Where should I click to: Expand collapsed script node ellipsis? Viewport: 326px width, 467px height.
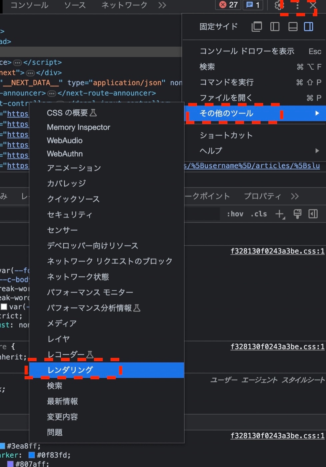click(17, 63)
